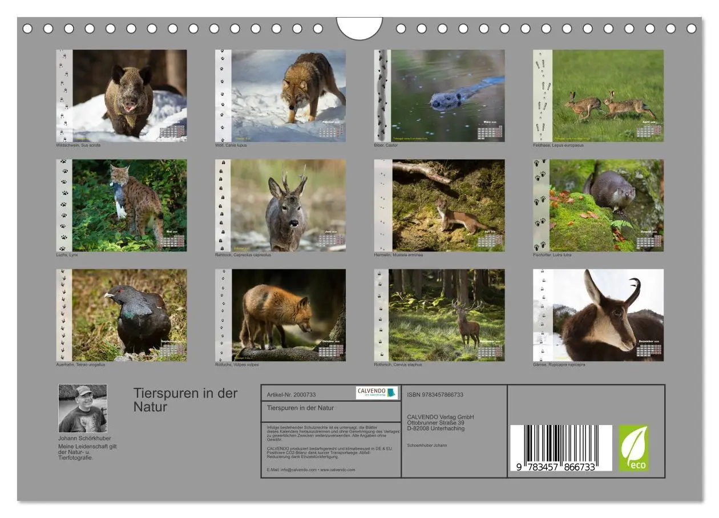Image resolution: width=719 pixels, height=518 pixels.
Task: Click the barcode number '9 783457 866733'
Action: pos(556,466)
